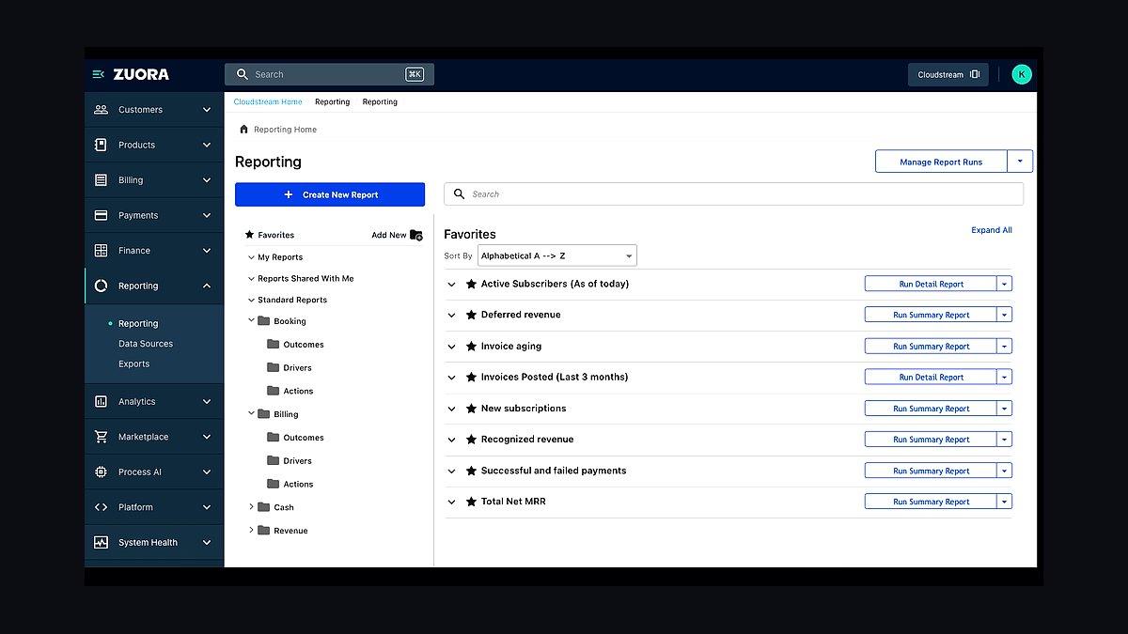Image resolution: width=1128 pixels, height=634 pixels.
Task: Open the user avatar K menu
Action: click(1022, 74)
